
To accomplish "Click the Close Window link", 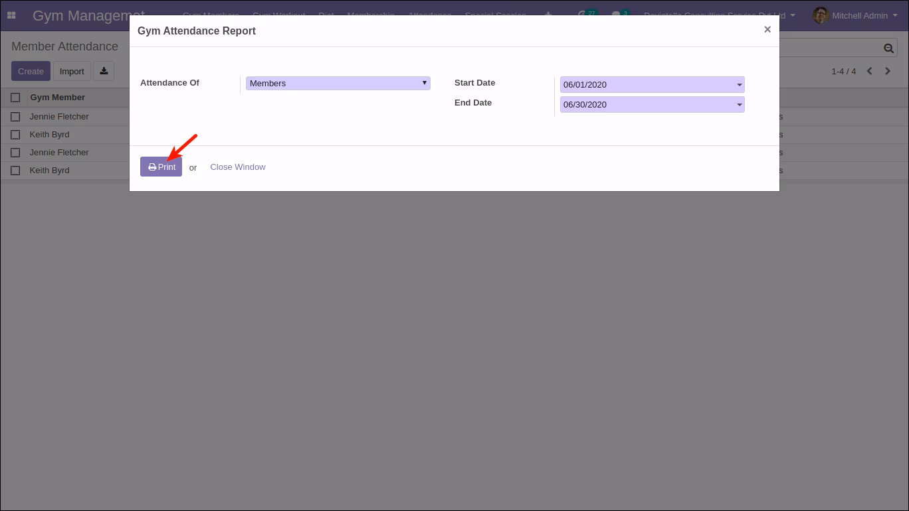I will tap(238, 167).
